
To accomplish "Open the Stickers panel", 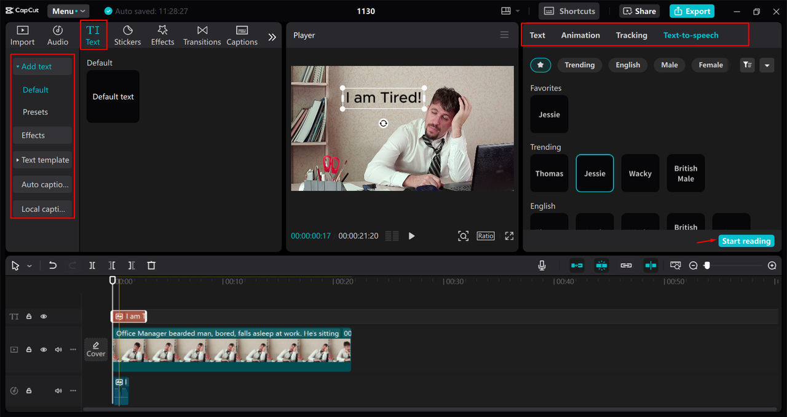I will click(127, 36).
